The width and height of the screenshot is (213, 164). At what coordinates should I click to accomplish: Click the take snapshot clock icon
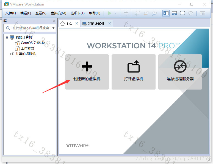point(138,13)
